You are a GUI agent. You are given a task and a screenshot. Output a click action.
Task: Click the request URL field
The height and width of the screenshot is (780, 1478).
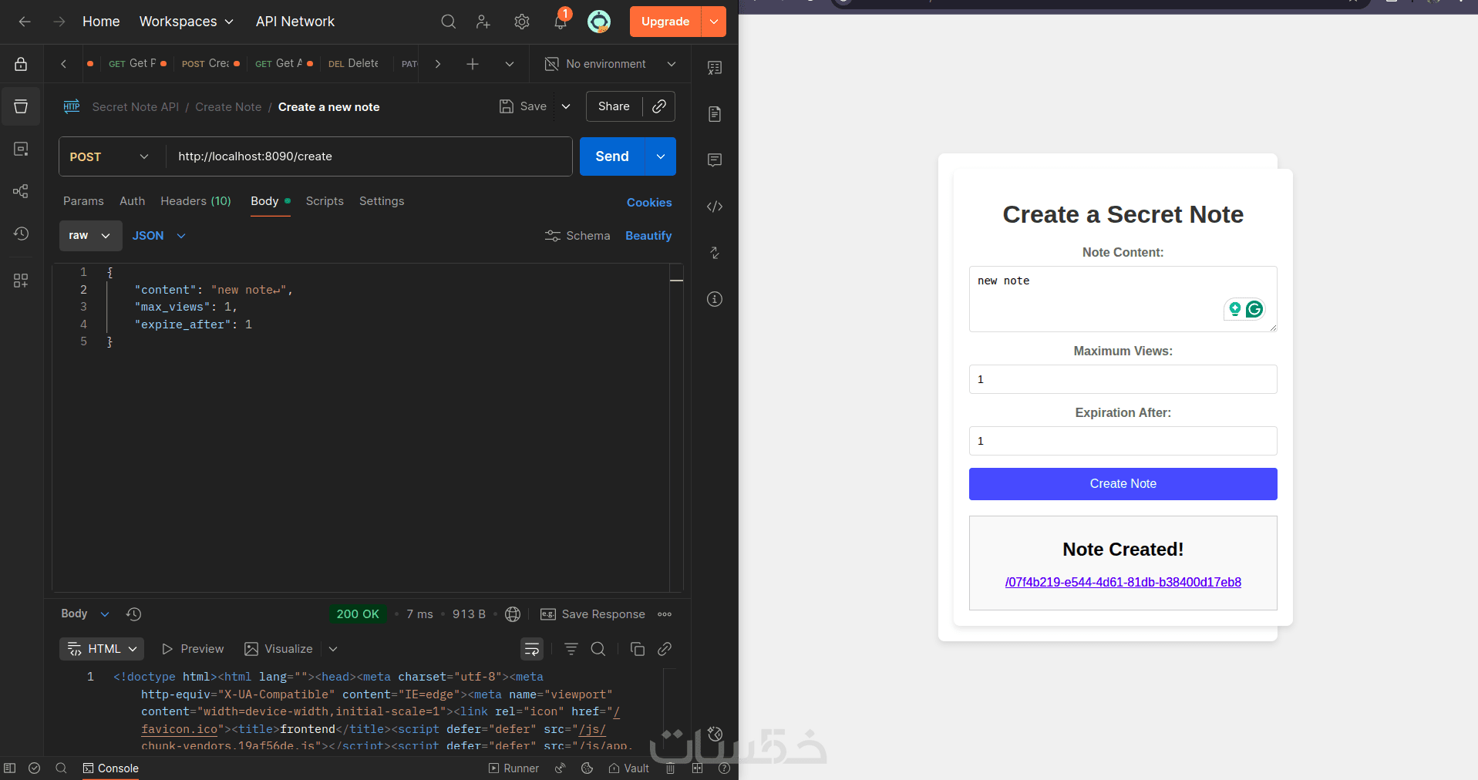pos(369,156)
